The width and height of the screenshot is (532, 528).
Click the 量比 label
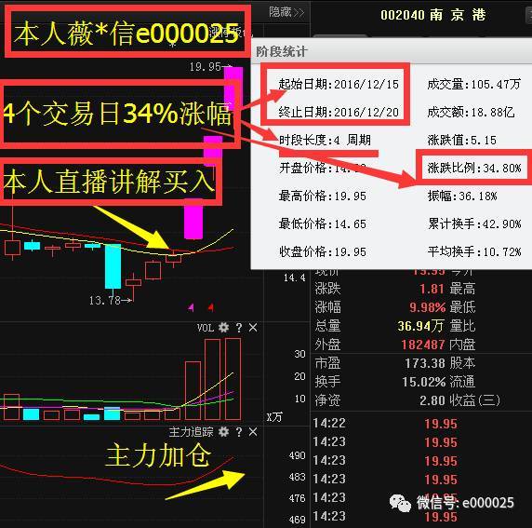click(x=462, y=326)
